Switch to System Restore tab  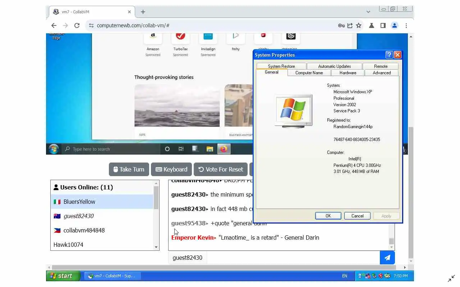pyautogui.click(x=281, y=66)
